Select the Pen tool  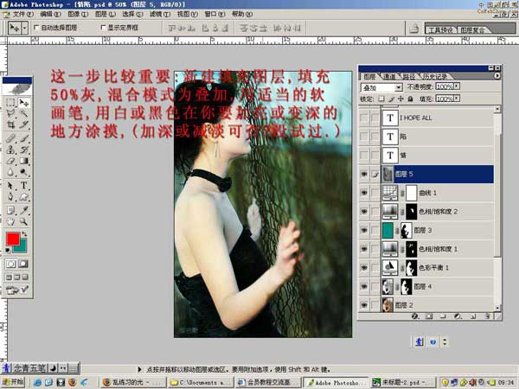click(x=10, y=197)
